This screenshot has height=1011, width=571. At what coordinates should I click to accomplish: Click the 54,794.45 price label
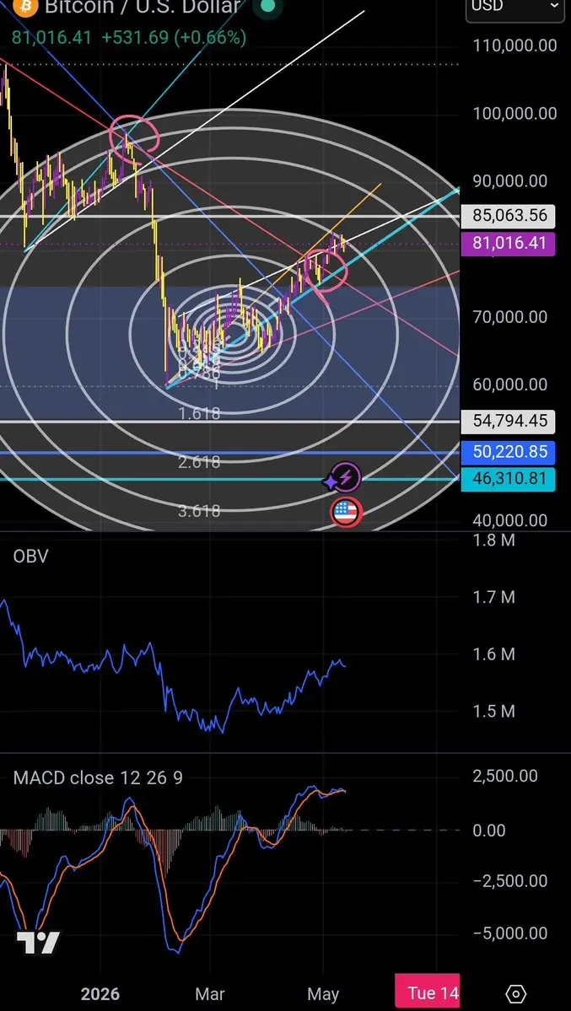(509, 422)
